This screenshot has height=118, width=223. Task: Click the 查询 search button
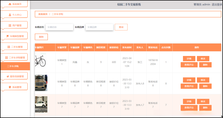coord(121,27)
